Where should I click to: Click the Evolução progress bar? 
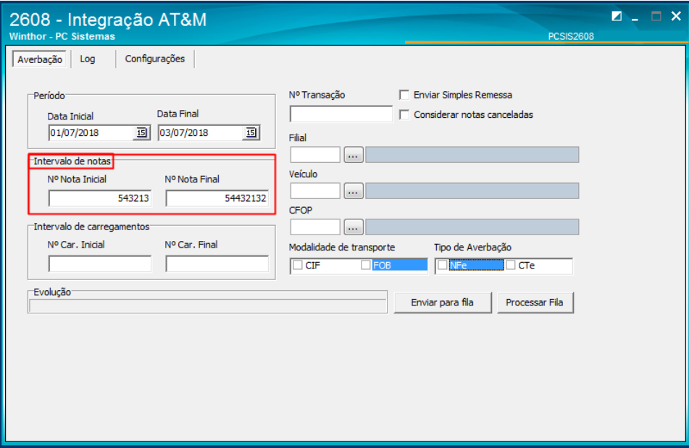tap(208, 306)
